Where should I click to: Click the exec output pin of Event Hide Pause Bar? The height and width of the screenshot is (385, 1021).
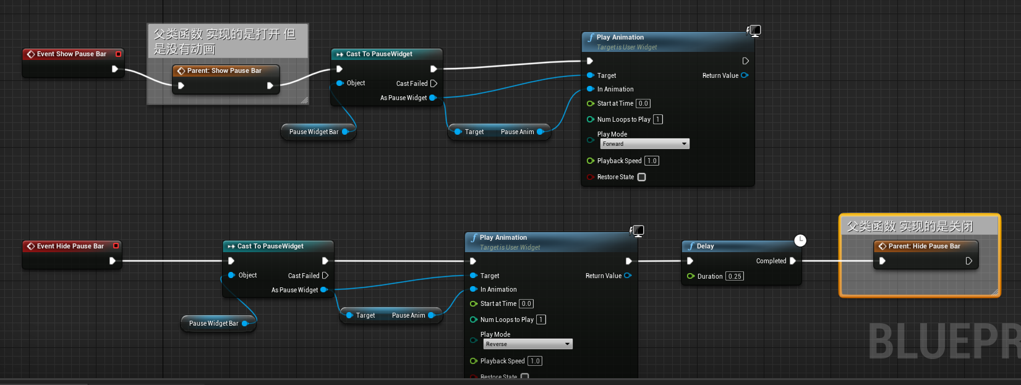pos(113,261)
